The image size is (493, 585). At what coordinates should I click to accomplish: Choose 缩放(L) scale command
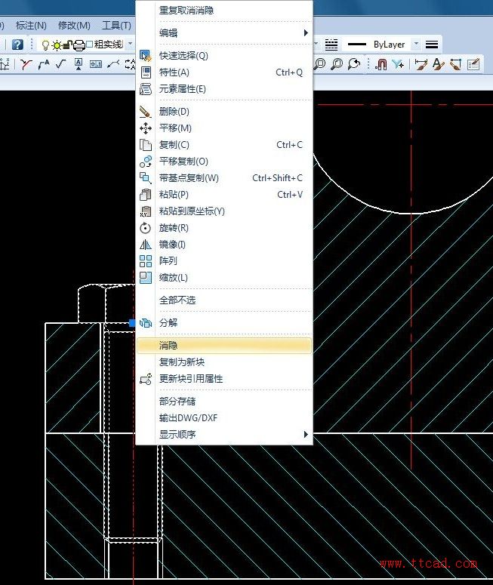[x=224, y=278]
